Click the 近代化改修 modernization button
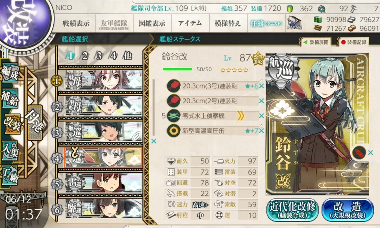Image resolution: width=380 pixels, height=228 pixels. tap(292, 210)
